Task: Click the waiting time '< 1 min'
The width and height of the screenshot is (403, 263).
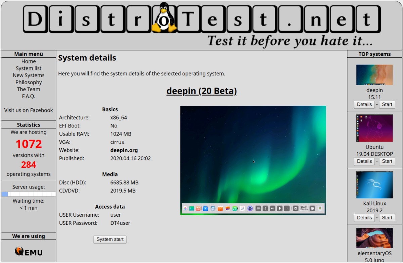Action: (29, 208)
